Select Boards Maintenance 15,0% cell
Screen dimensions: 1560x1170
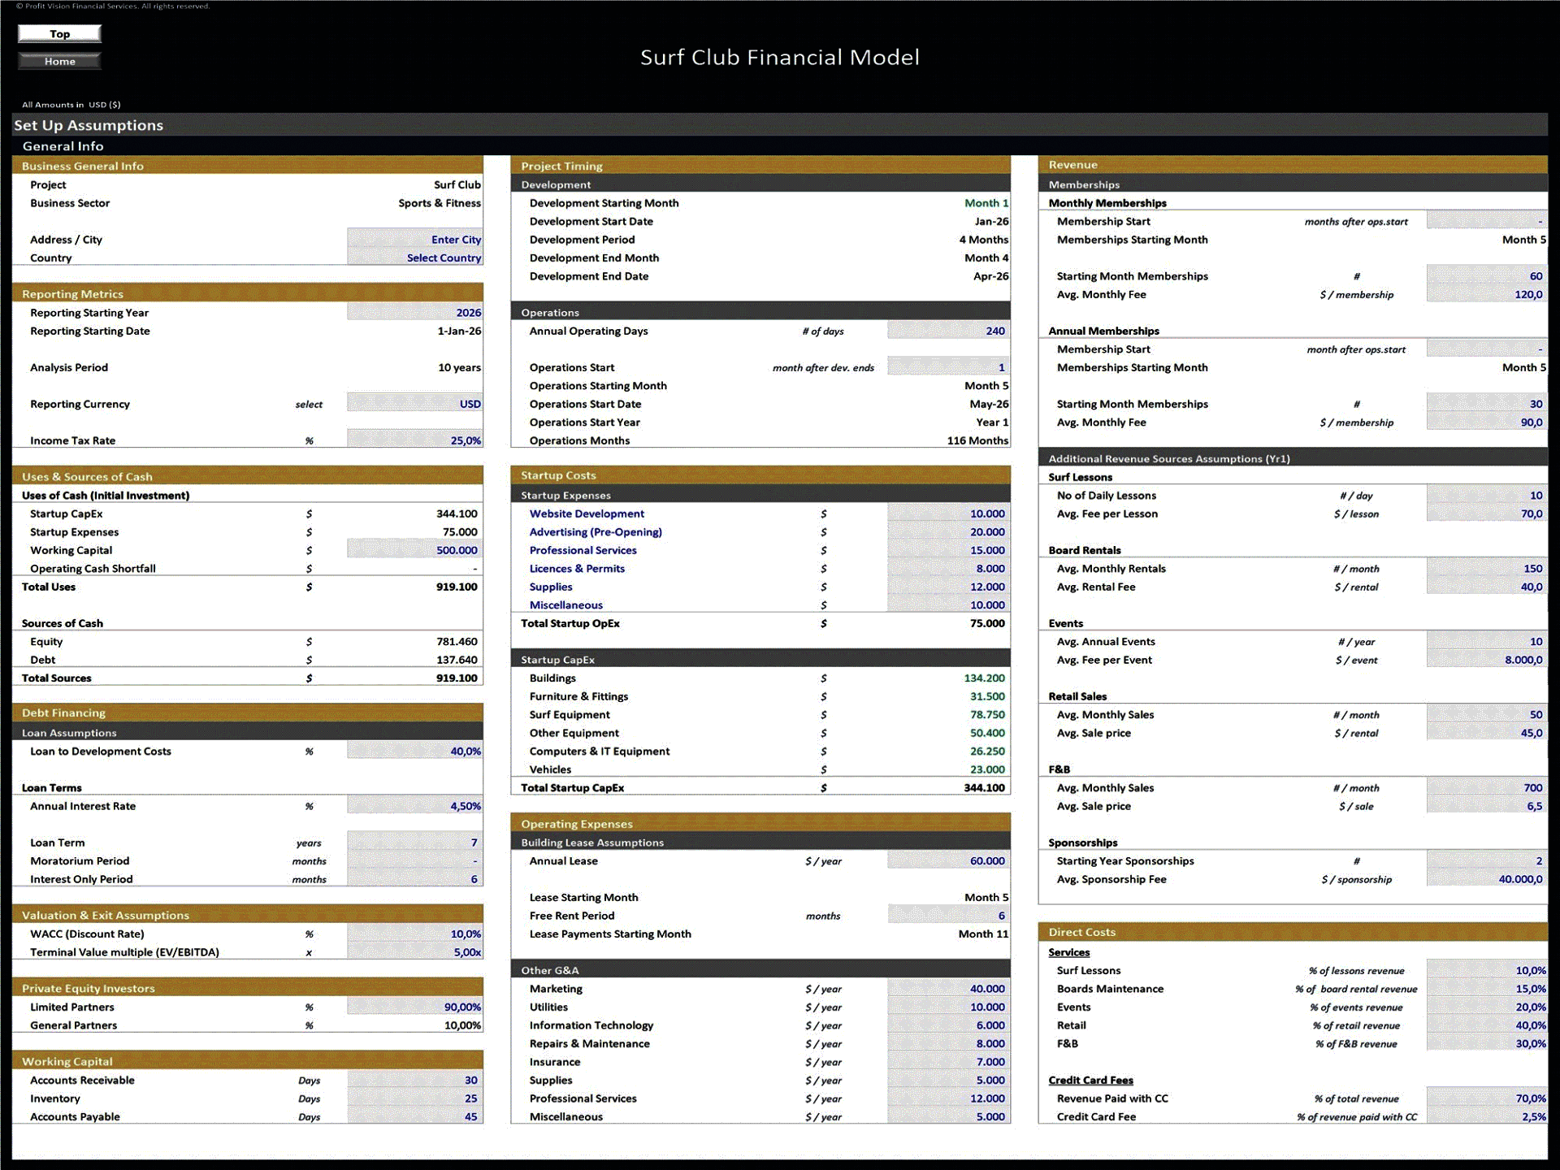click(1487, 989)
